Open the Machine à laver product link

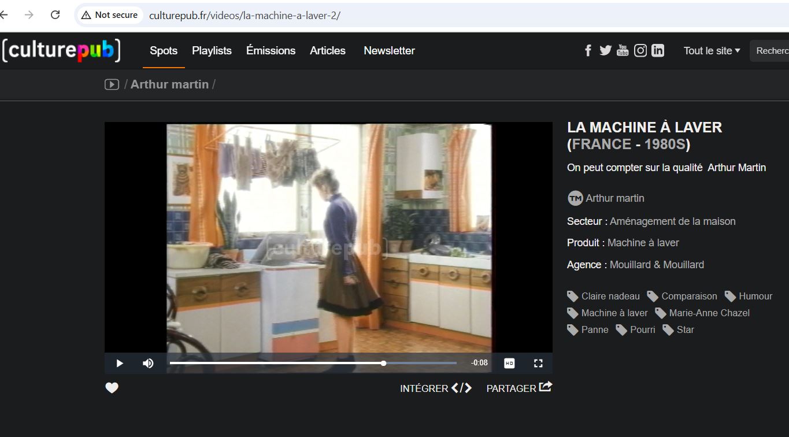pos(643,243)
